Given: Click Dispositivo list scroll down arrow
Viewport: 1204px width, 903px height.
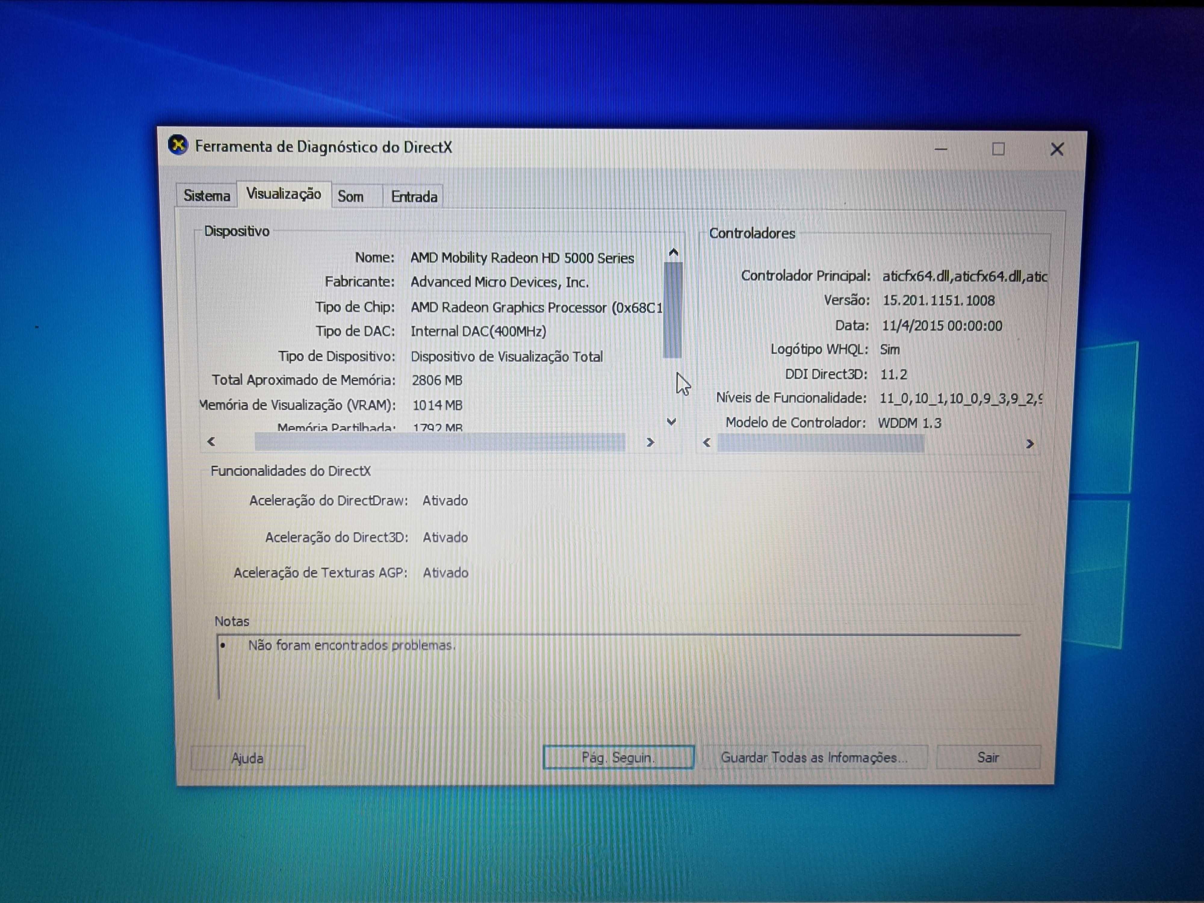Looking at the screenshot, I should click(x=672, y=422).
